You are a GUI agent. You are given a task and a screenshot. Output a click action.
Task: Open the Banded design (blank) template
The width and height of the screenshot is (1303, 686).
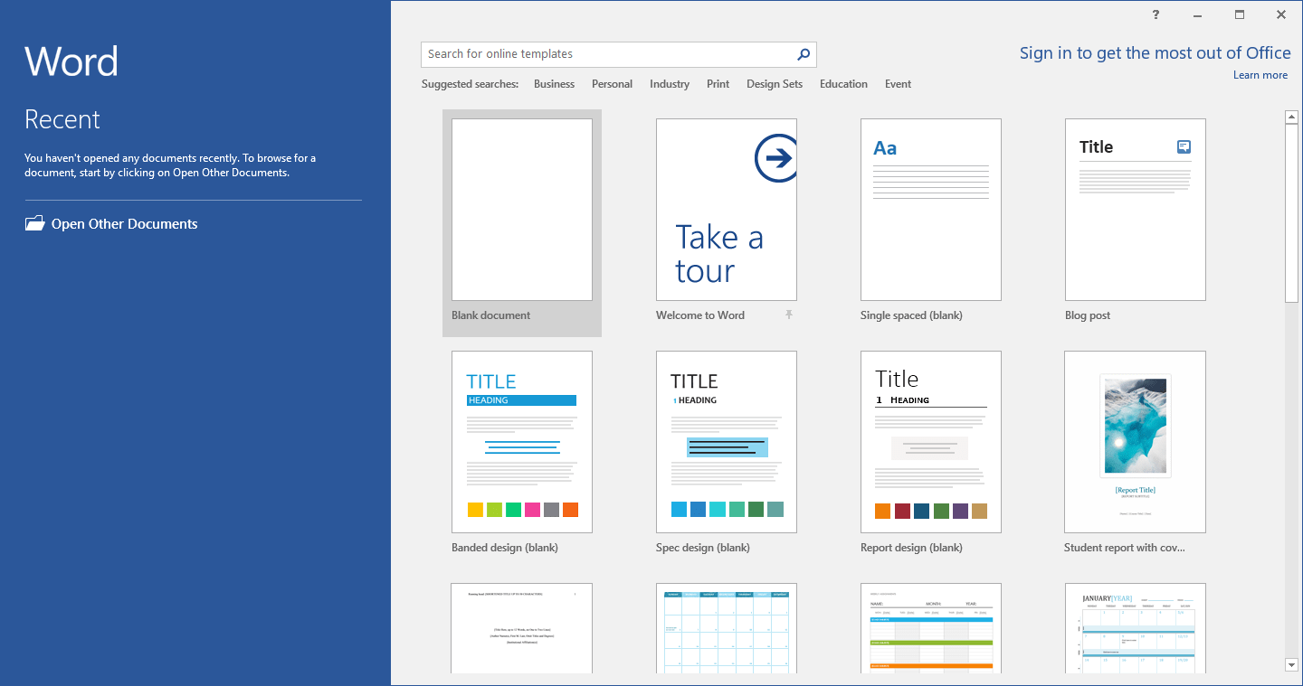click(x=521, y=441)
